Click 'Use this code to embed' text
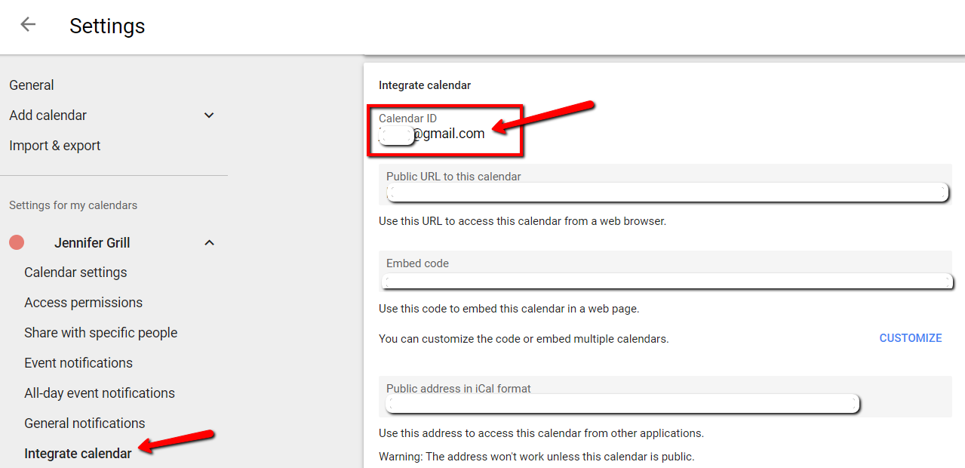 point(509,309)
